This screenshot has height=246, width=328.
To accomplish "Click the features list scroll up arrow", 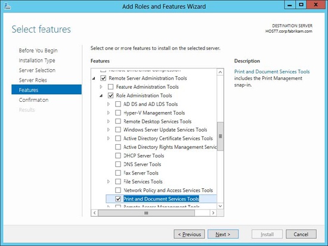I will click(220, 72).
